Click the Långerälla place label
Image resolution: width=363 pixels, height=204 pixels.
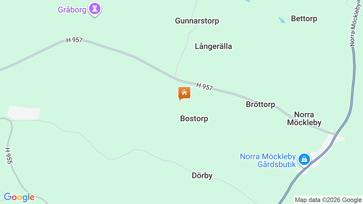tap(214, 46)
